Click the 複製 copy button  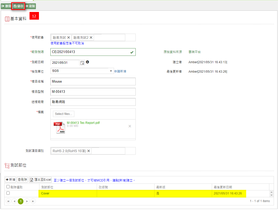[x=30, y=6]
